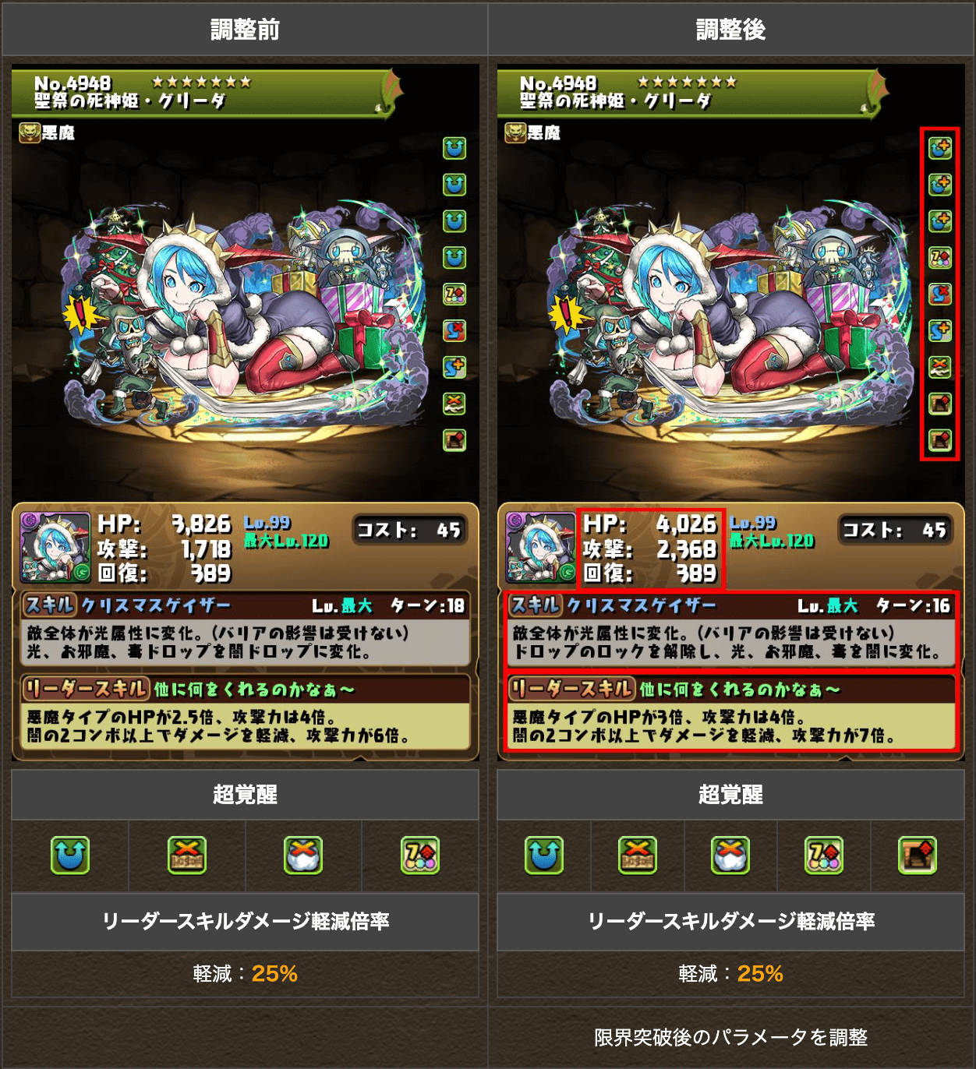Click last dungeon bonus icon in 調整前 column
Image resolution: width=976 pixels, height=1069 pixels.
[454, 440]
